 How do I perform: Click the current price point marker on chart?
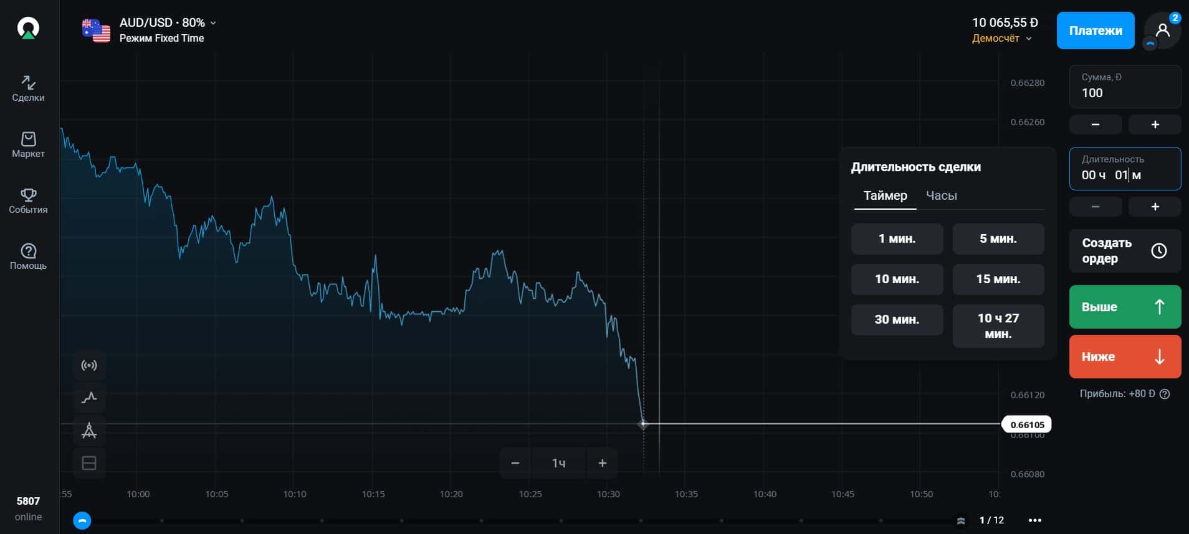[x=643, y=424]
